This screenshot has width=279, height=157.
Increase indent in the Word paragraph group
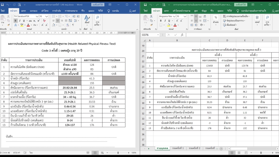(x=78, y=16)
